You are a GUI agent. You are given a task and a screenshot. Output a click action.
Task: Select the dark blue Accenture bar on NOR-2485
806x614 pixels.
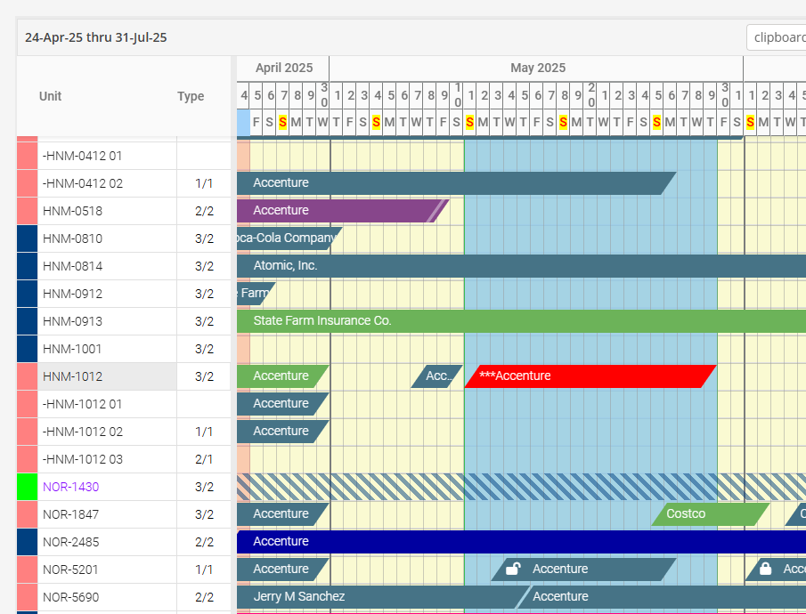[517, 542]
